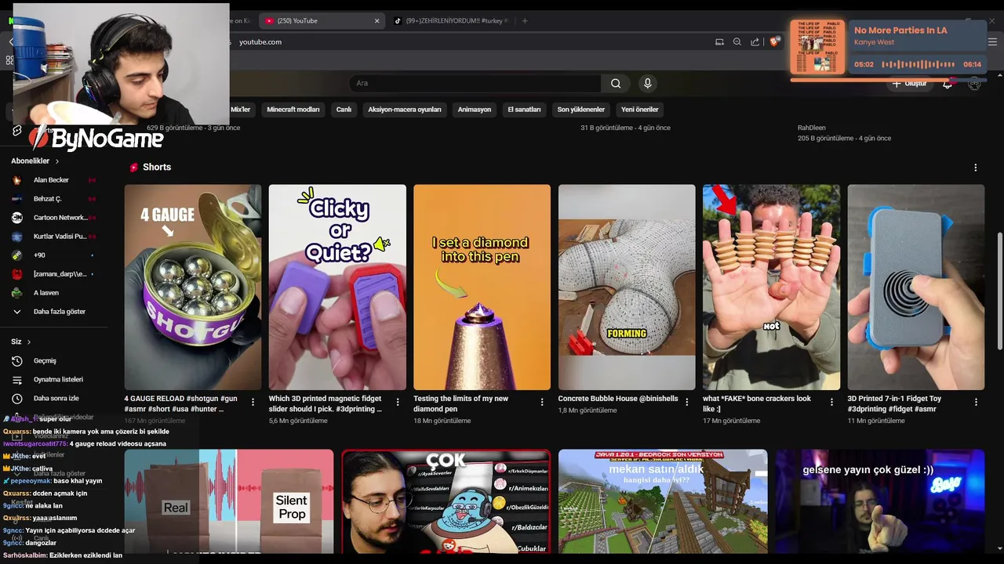Click the Ara search input field
1004x564 pixels.
pos(475,83)
